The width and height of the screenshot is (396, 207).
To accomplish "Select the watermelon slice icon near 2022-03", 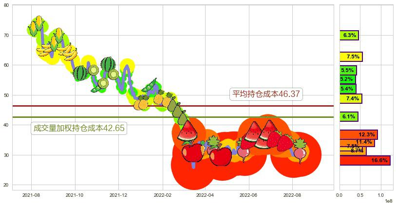I will [x=188, y=132].
